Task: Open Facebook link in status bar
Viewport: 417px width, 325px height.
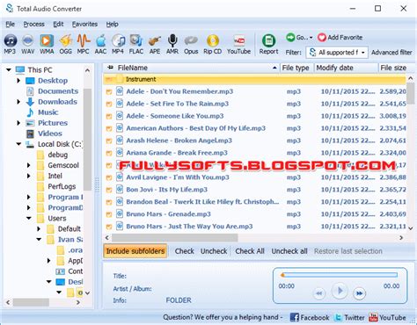Action: [310, 317]
